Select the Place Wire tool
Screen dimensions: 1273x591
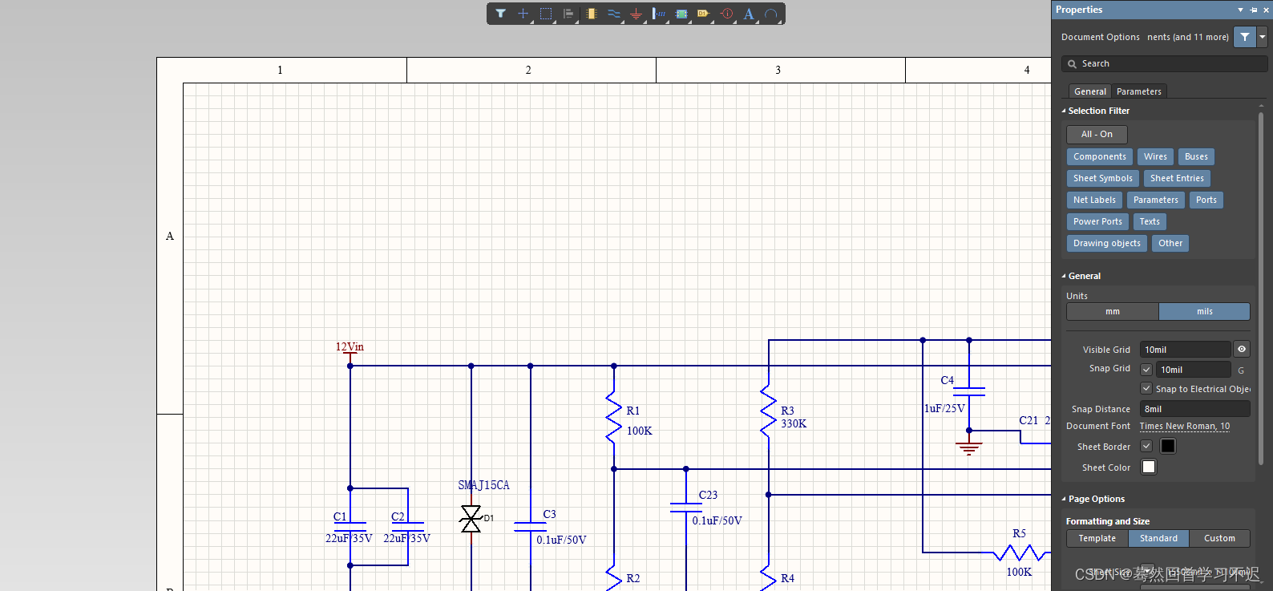[613, 14]
